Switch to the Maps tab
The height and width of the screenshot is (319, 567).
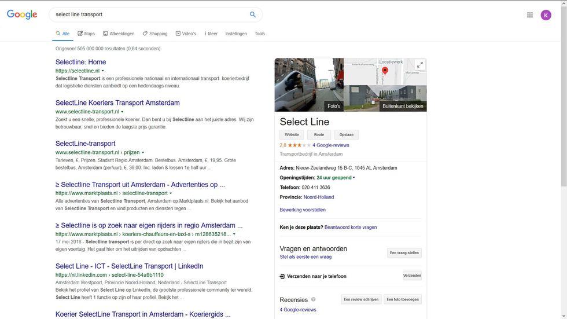(86, 34)
